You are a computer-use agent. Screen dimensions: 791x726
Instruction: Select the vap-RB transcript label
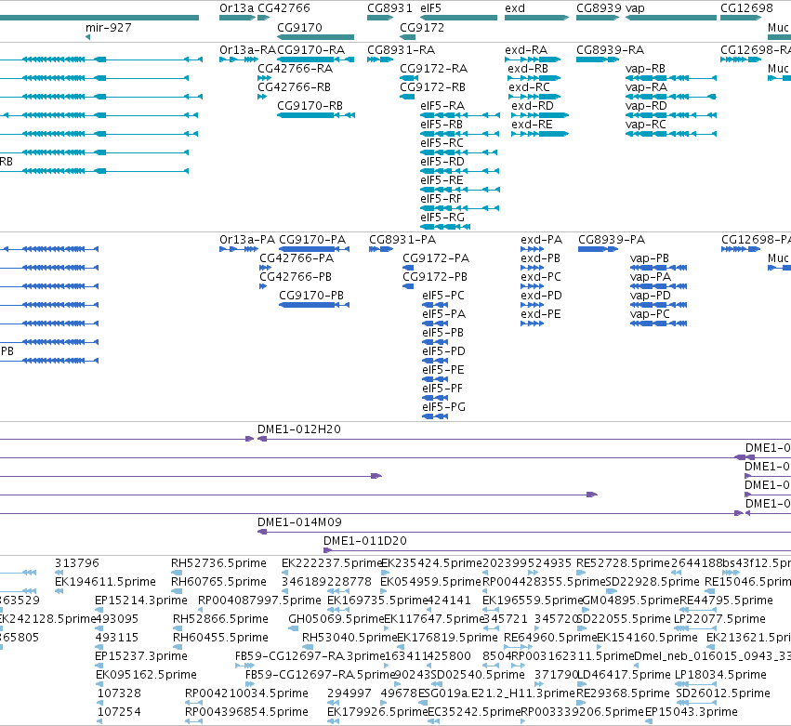pyautogui.click(x=645, y=69)
